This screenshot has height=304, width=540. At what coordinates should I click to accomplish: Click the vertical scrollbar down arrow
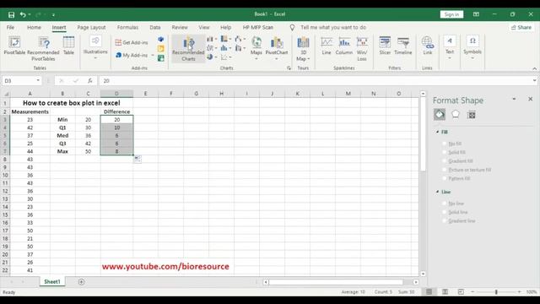pyautogui.click(x=423, y=274)
